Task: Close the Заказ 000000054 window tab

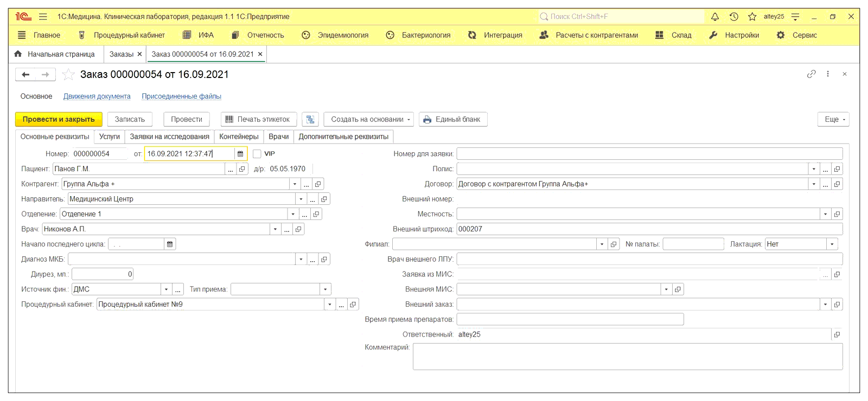Action: pos(260,54)
